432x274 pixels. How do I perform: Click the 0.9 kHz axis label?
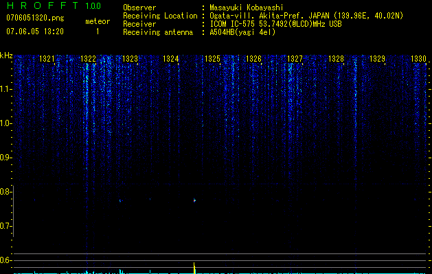(x=6, y=158)
